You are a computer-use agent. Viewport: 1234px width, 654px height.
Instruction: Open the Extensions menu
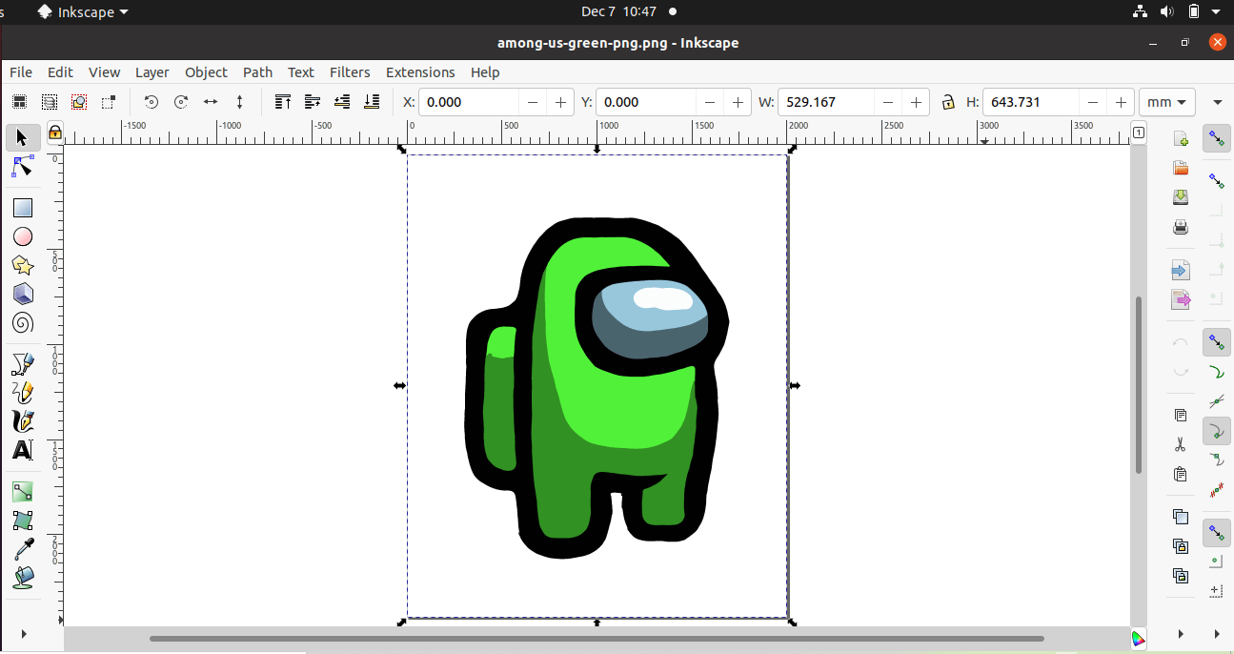[420, 72]
